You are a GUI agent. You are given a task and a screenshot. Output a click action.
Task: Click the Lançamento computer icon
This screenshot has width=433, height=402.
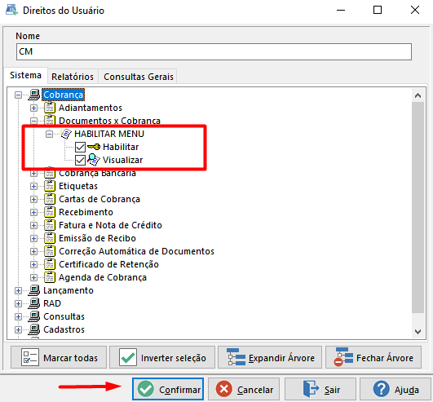[34, 290]
